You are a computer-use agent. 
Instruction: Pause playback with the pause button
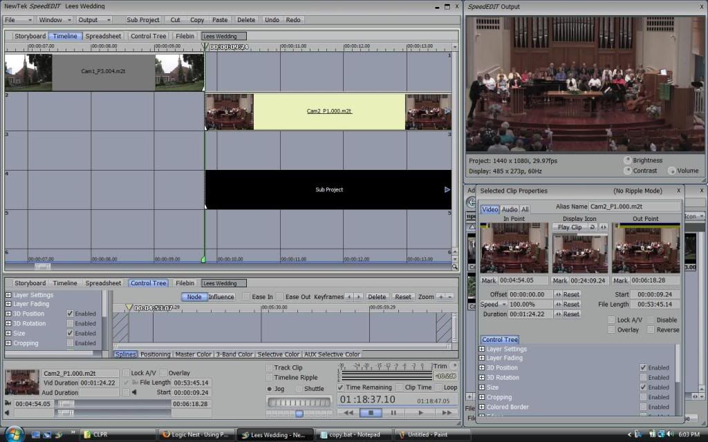click(393, 413)
